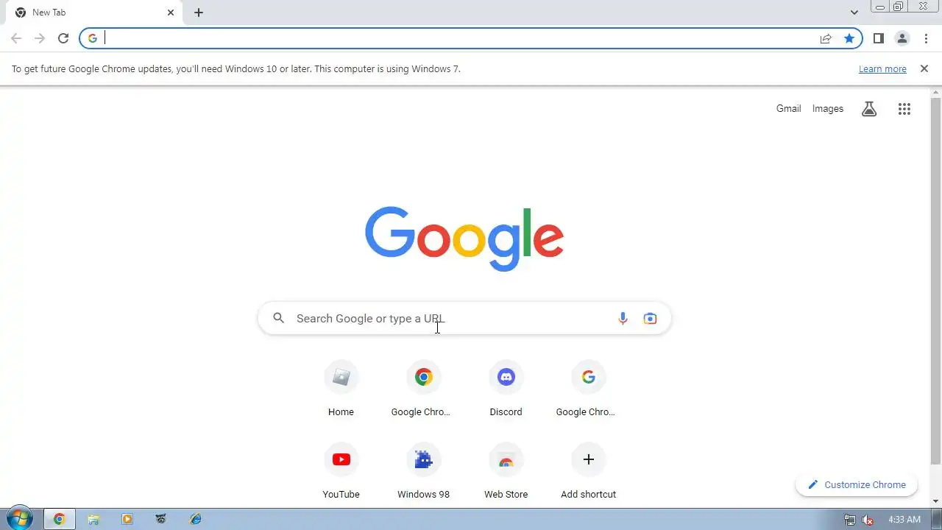Viewport: 942px width, 530px height.
Task: Start voice search with microphone
Action: tap(623, 318)
